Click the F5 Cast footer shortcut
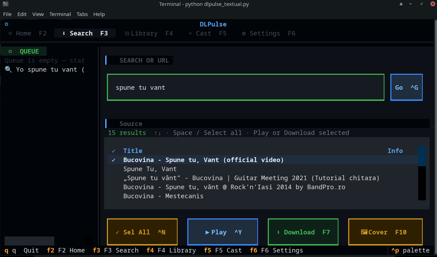The width and height of the screenshot is (437, 257). 223,250
